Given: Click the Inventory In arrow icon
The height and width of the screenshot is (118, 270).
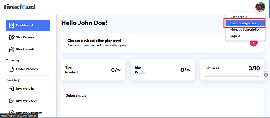Looking at the screenshot, I should click(12, 89).
